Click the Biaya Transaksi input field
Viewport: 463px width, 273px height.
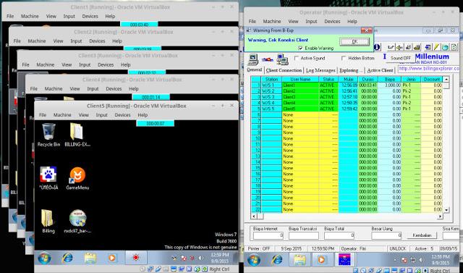click(x=304, y=235)
